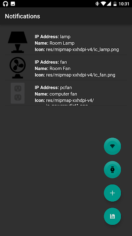Click the power outlet icon thumbnail
The image size is (132, 236).
(x=18, y=93)
